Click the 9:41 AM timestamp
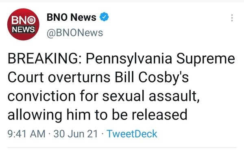Screen dimensions: 244x150 [26, 134]
